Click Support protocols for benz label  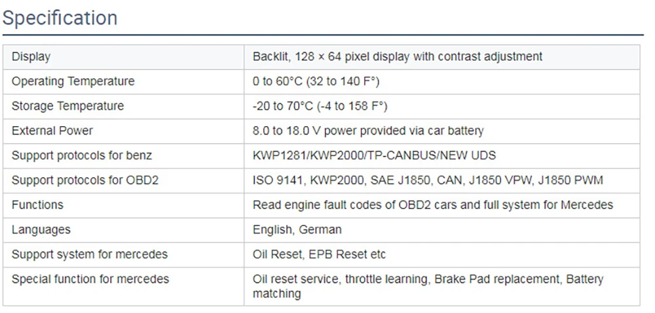[82, 156]
